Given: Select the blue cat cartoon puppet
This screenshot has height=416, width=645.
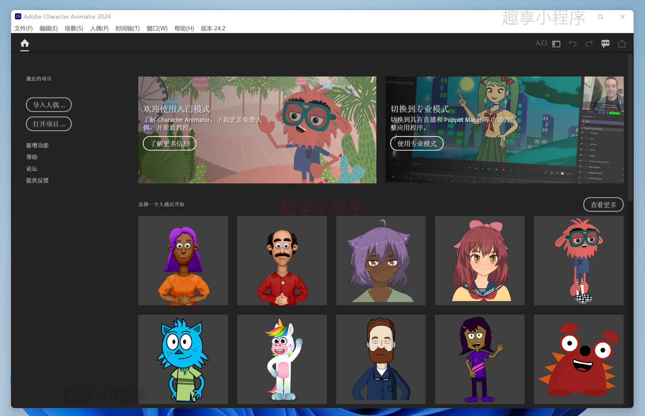Looking at the screenshot, I should click(183, 359).
